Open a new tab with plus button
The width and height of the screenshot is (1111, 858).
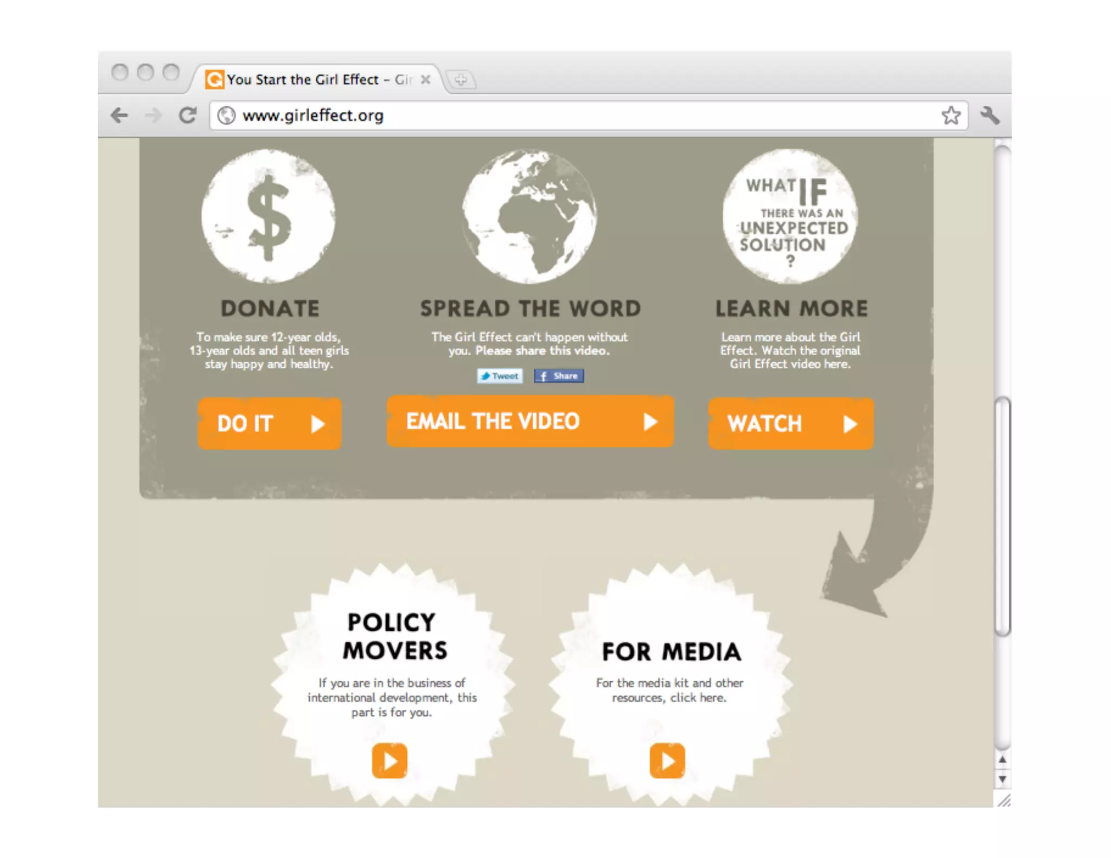pos(461,80)
